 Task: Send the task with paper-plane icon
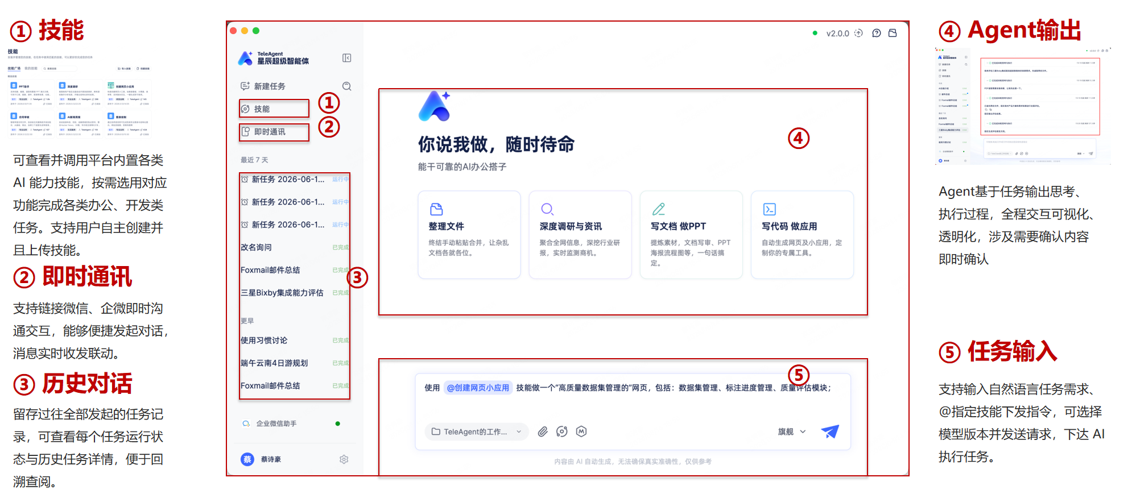[830, 432]
